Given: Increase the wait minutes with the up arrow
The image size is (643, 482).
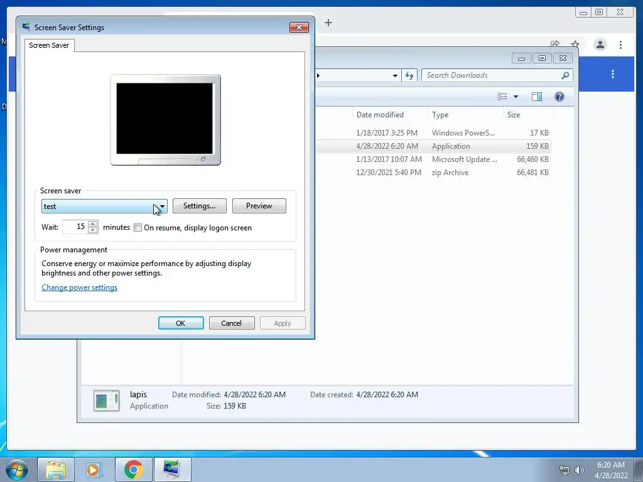Looking at the screenshot, I should [93, 223].
